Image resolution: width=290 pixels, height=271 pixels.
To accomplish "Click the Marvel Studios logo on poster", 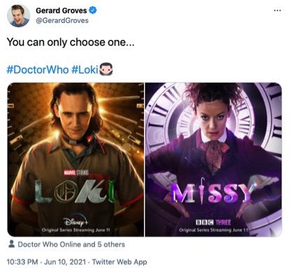I will pos(75,173).
